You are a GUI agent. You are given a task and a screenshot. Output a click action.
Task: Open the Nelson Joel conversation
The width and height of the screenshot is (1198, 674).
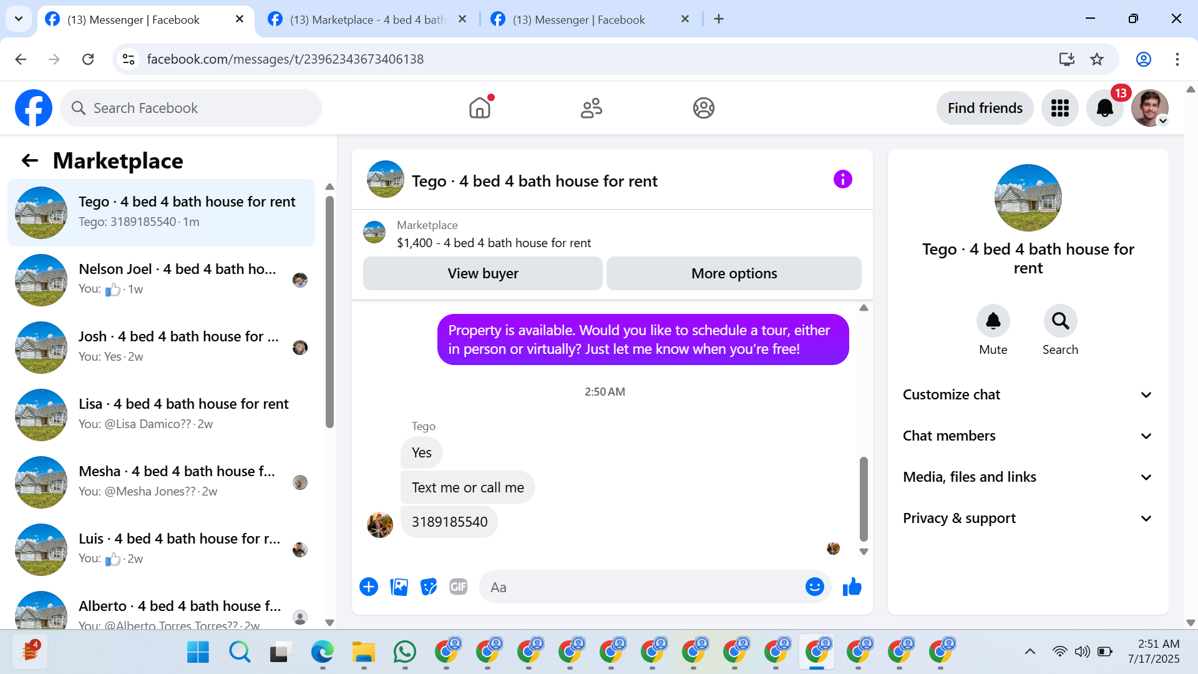pos(161,280)
